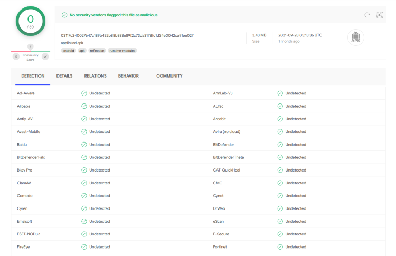Click the reanalyze refresh icon

coord(367,15)
